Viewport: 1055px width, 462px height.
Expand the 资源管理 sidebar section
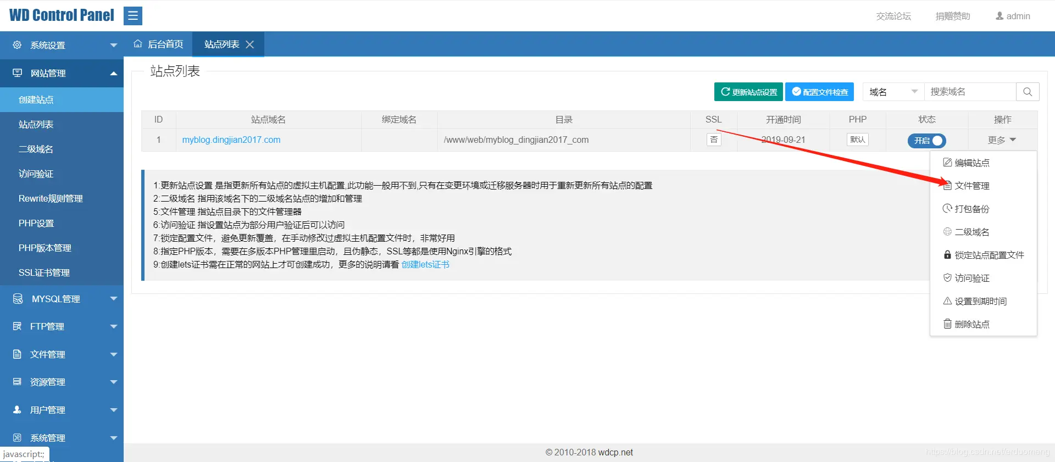[114, 382]
